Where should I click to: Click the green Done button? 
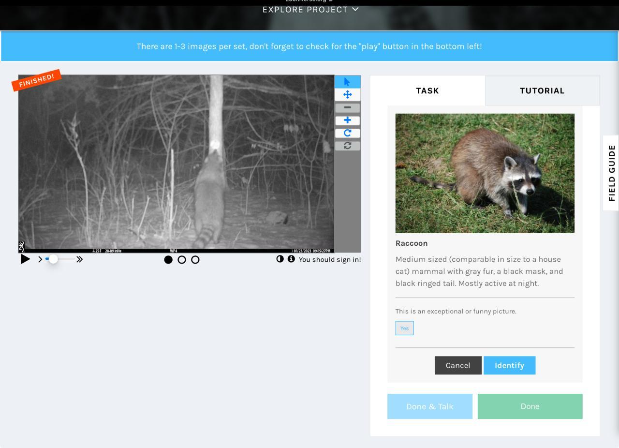(530, 406)
